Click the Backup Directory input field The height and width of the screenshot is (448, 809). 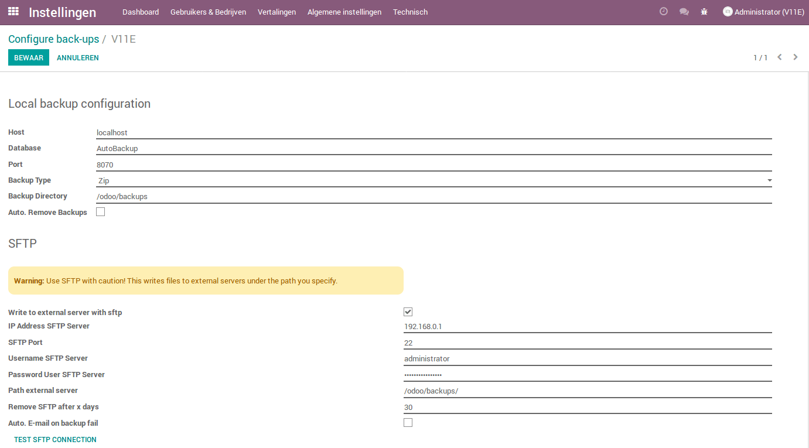(433, 197)
